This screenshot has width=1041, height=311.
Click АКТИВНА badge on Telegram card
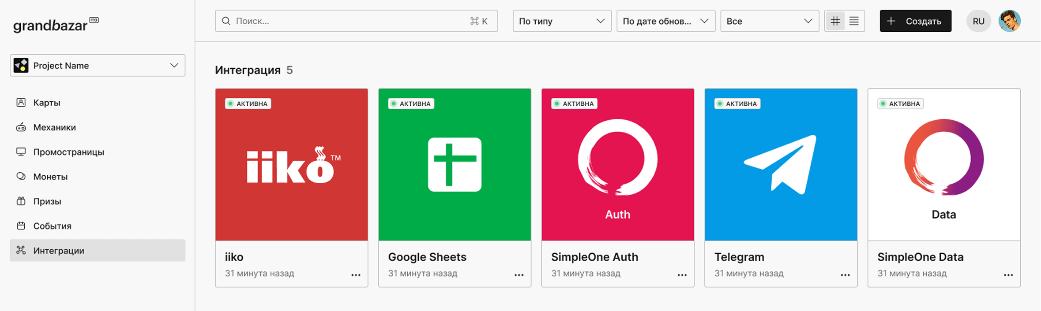click(x=737, y=104)
